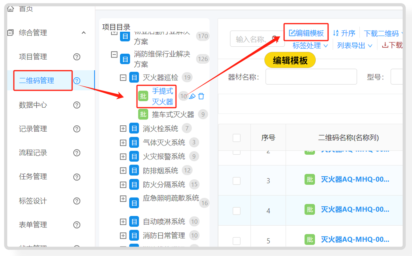The height and width of the screenshot is (256, 412).
Task: Click the home icon beside 首页
Action: pyautogui.click(x=10, y=9)
